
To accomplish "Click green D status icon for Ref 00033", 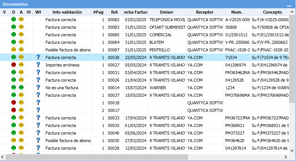I will click(14, 118).
